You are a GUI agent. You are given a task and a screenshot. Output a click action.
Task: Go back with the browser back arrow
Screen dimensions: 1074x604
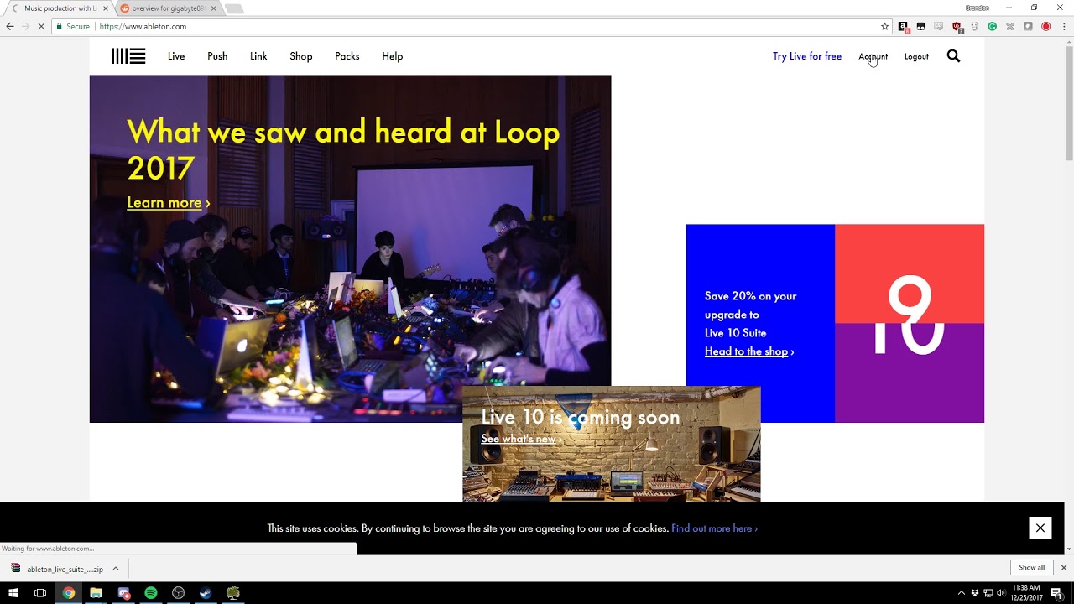(x=10, y=27)
